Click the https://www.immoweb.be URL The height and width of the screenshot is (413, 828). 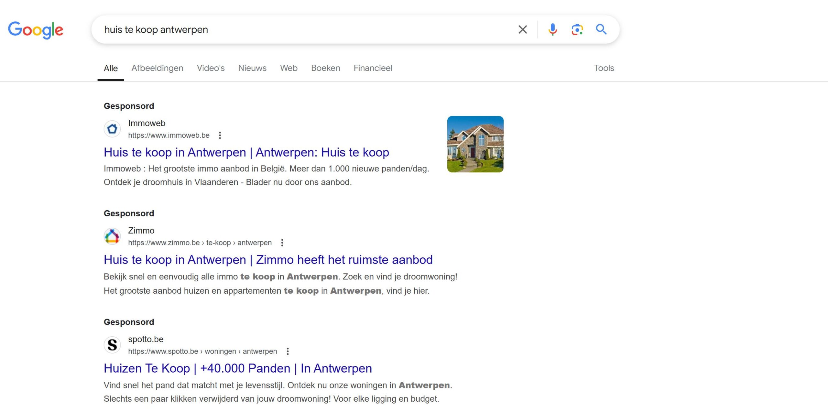click(169, 135)
